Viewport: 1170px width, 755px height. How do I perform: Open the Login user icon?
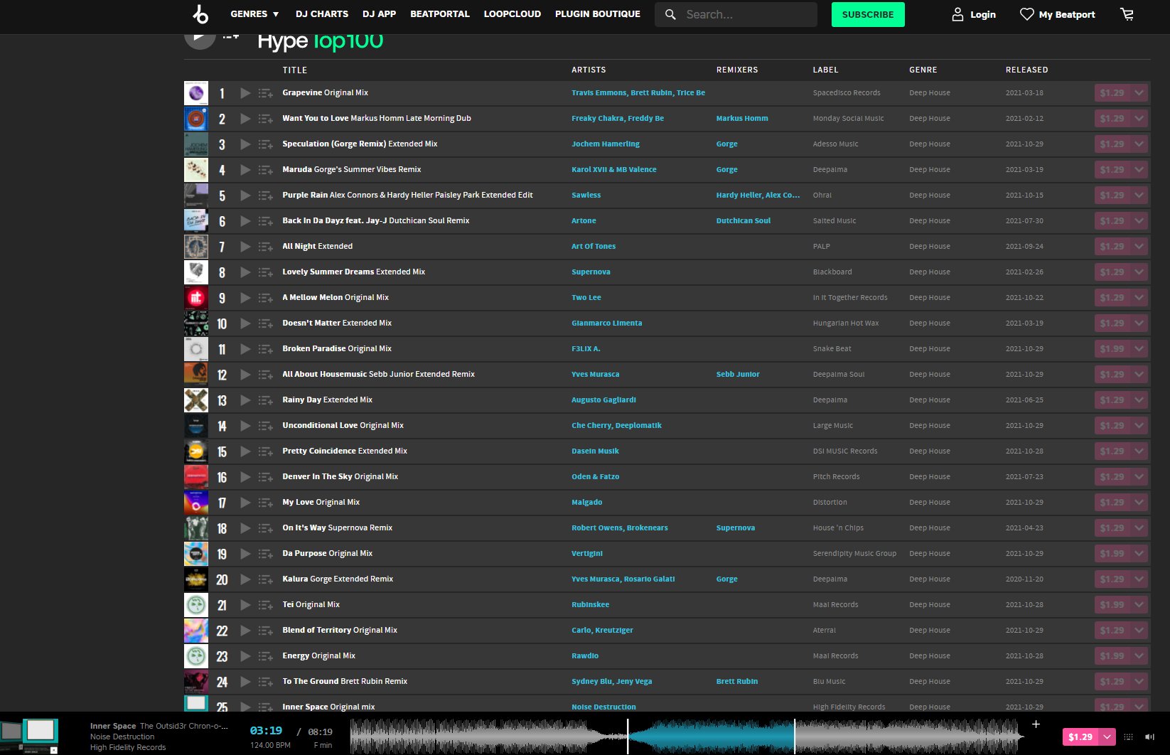pos(957,14)
